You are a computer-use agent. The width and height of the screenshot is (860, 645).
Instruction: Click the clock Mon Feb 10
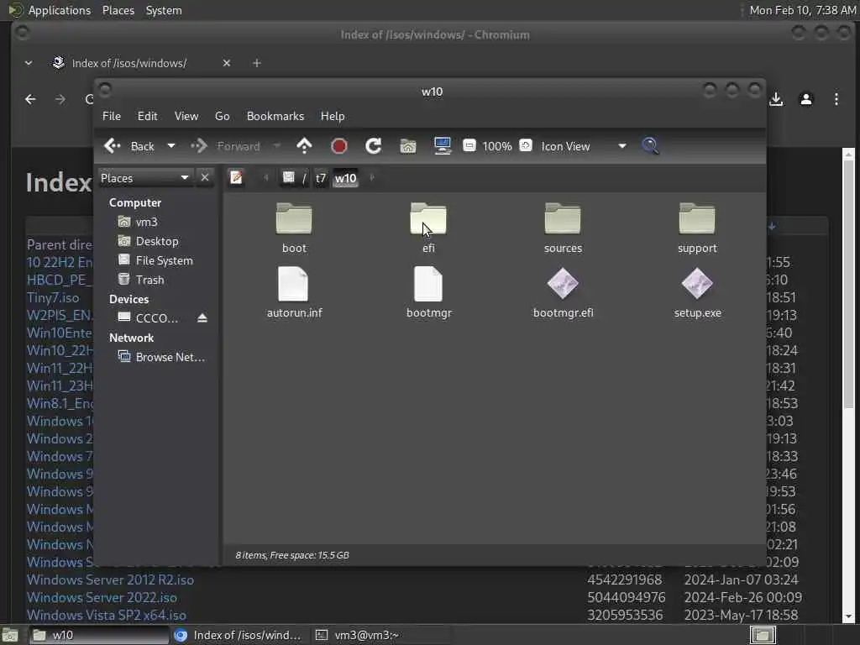802,10
